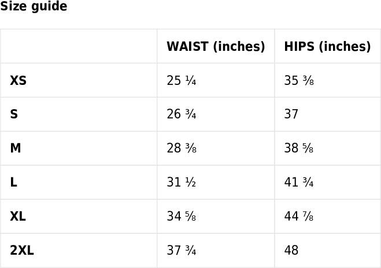Select S hips value 37
This screenshot has height=268, width=381.
coord(291,114)
